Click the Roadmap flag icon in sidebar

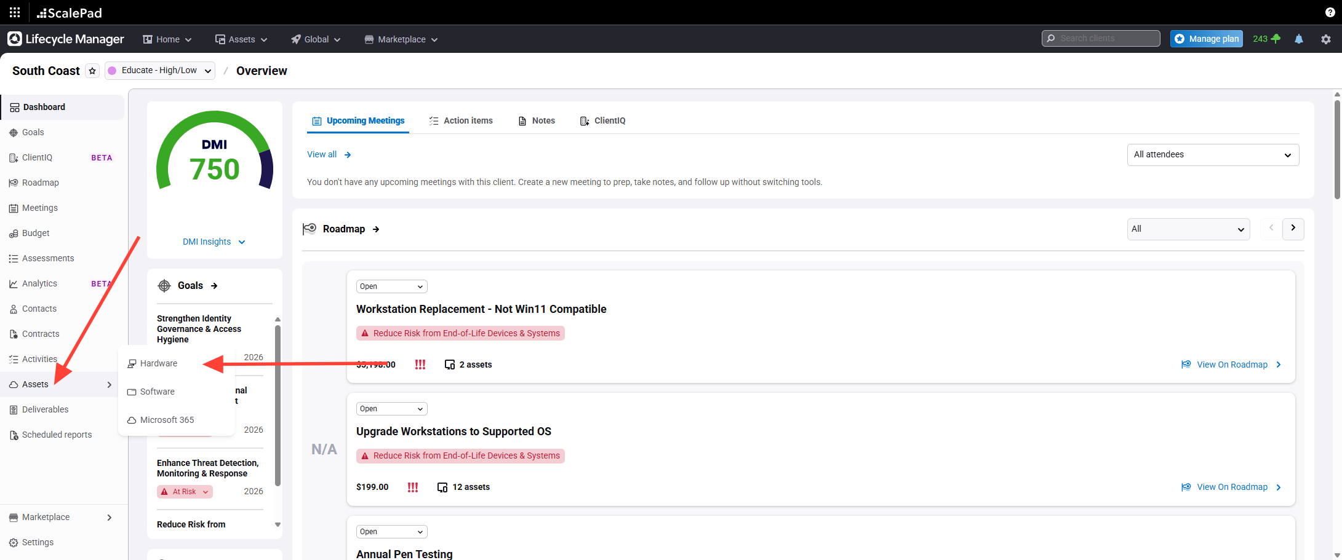(14, 183)
